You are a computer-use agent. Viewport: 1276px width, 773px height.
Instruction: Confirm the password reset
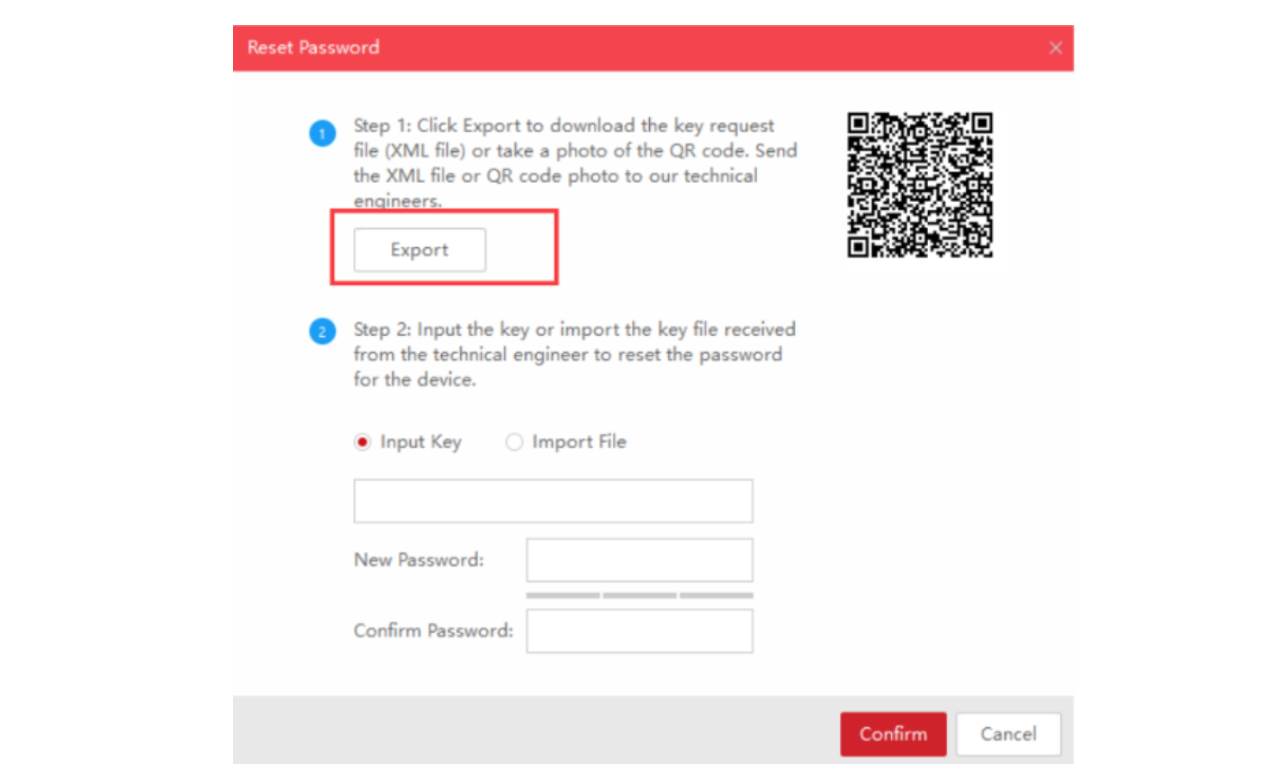(893, 734)
